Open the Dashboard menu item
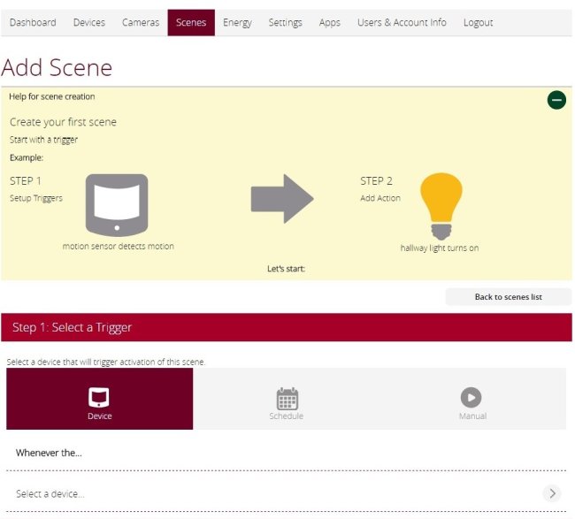This screenshot has width=575, height=519. pyautogui.click(x=33, y=23)
